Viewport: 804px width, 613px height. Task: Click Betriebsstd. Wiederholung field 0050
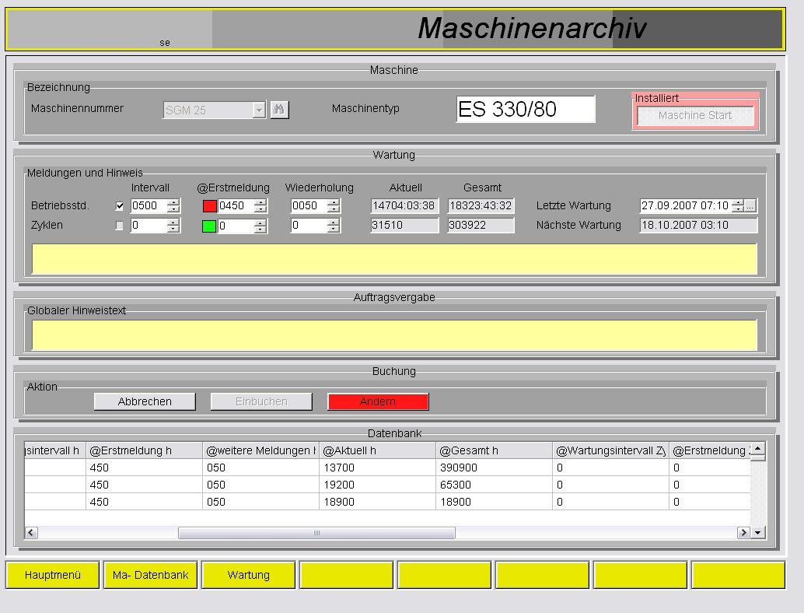(x=309, y=205)
